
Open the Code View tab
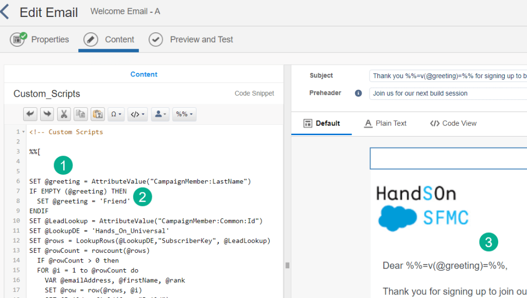tap(453, 123)
